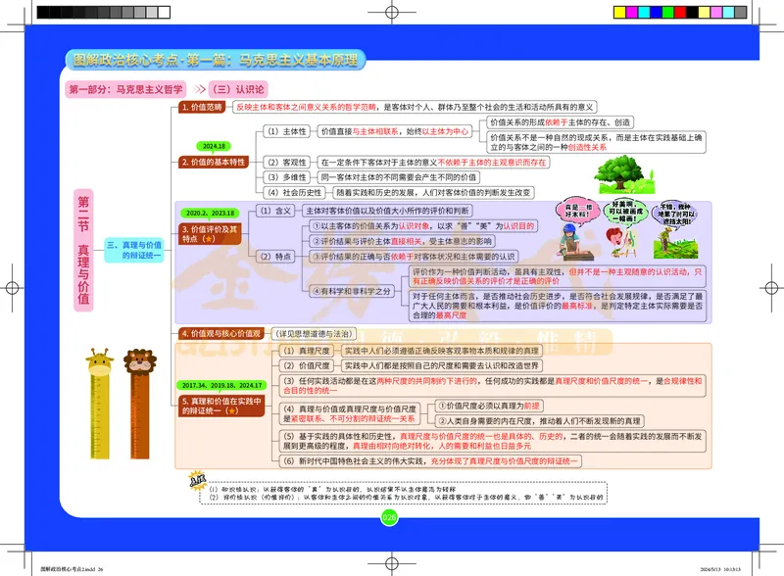This screenshot has width=784, height=576.
Task: Toggle the pink box 3. 价值评价及其特点
Action: tap(210, 233)
